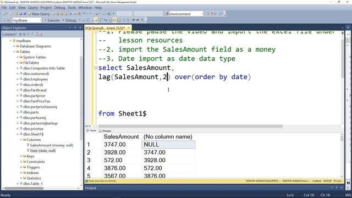Collapse the Tables folder
This screenshot has height=198, width=352.
[14, 52]
